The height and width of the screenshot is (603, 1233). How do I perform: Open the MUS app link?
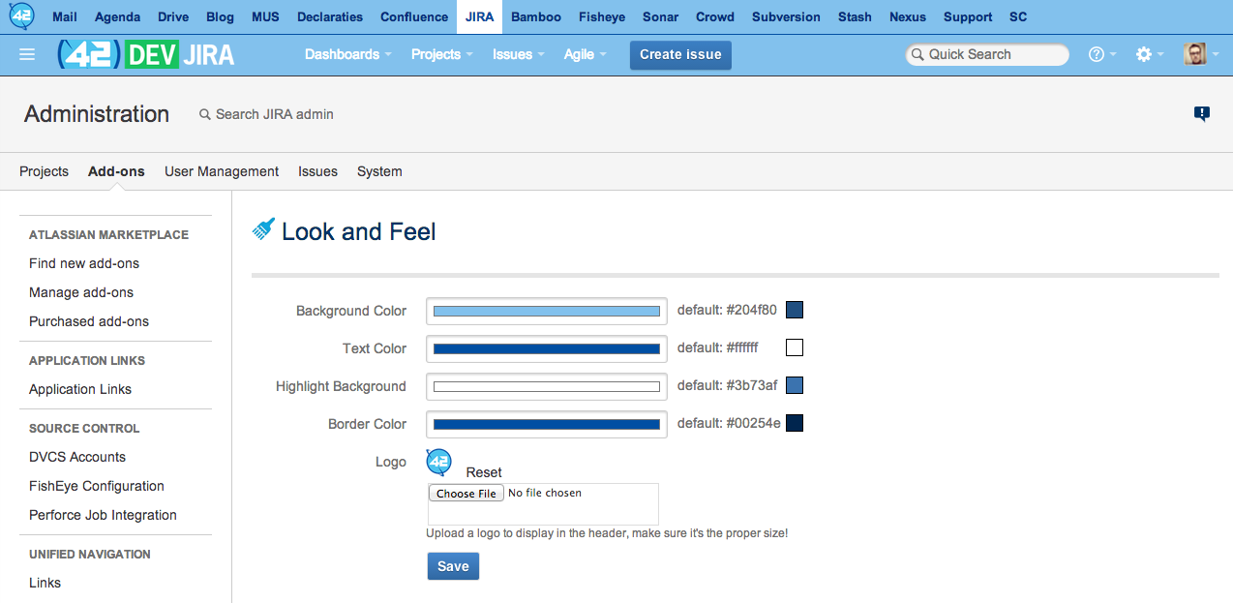265,17
